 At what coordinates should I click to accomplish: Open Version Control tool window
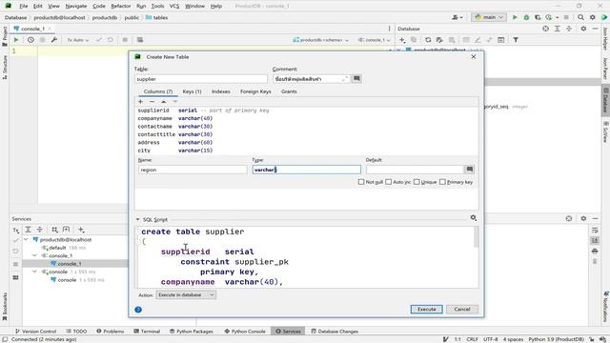pos(36,332)
